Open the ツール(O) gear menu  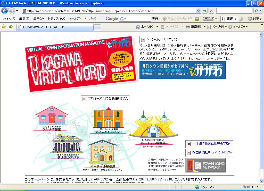[238, 27]
